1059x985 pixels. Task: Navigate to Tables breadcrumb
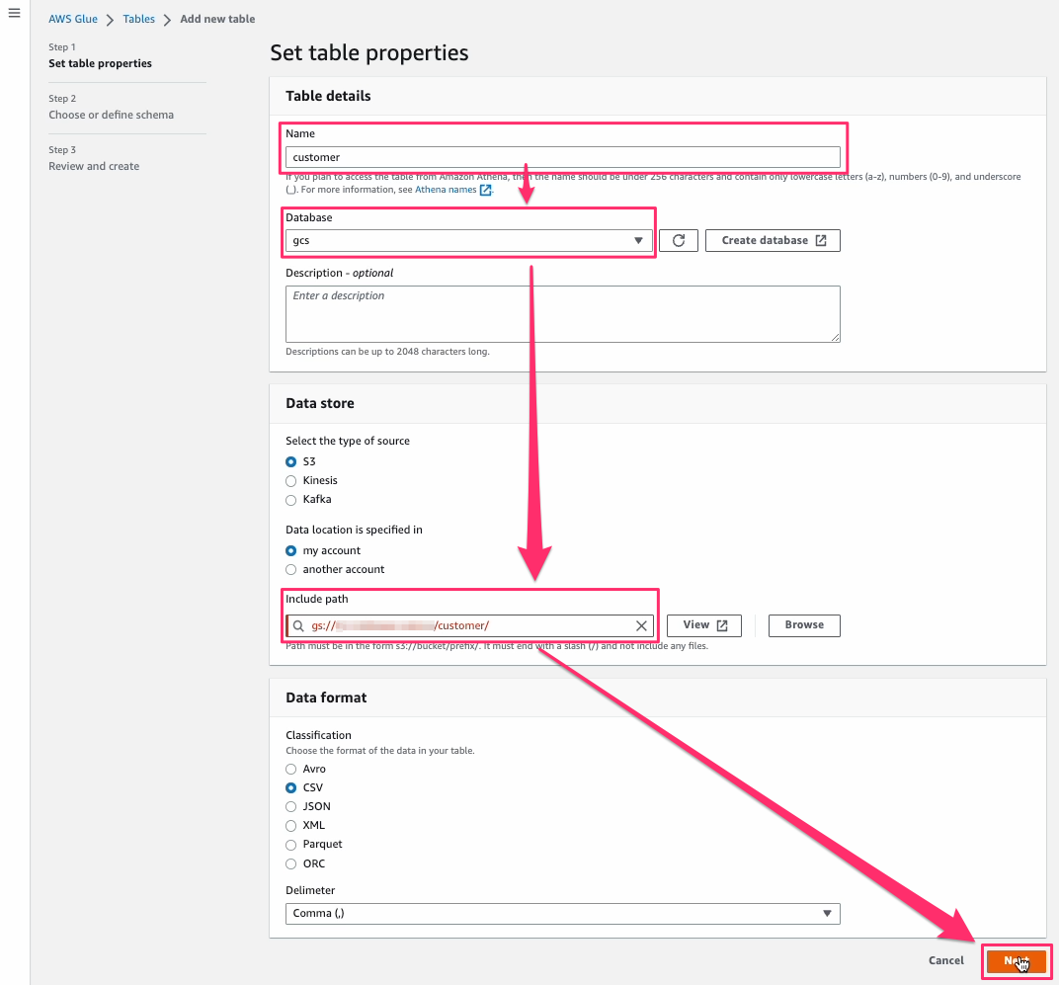(x=139, y=19)
